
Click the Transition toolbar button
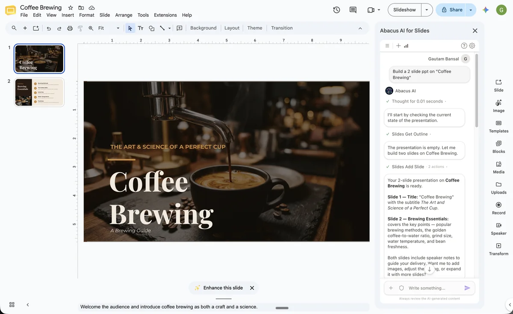282,28
